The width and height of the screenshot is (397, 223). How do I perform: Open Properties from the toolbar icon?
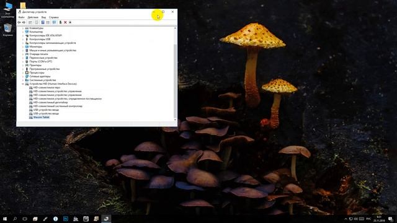tap(37, 22)
